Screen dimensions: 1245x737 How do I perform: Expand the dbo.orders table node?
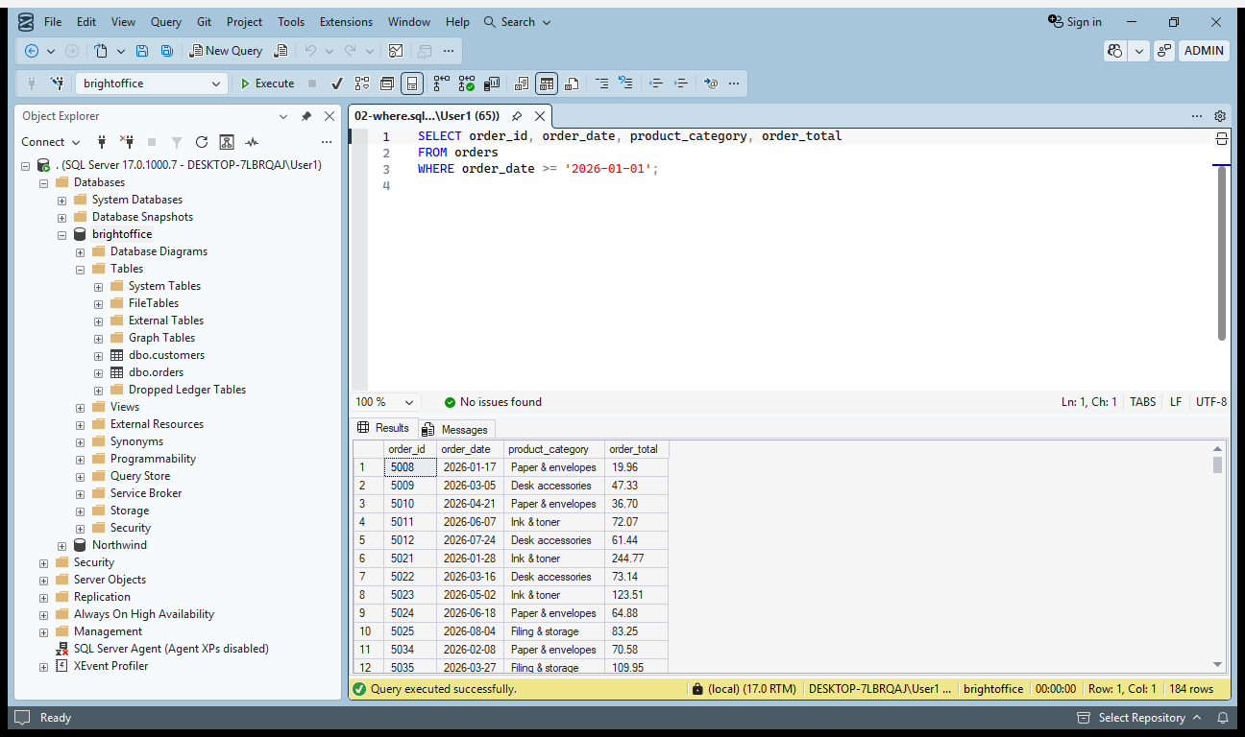point(98,372)
